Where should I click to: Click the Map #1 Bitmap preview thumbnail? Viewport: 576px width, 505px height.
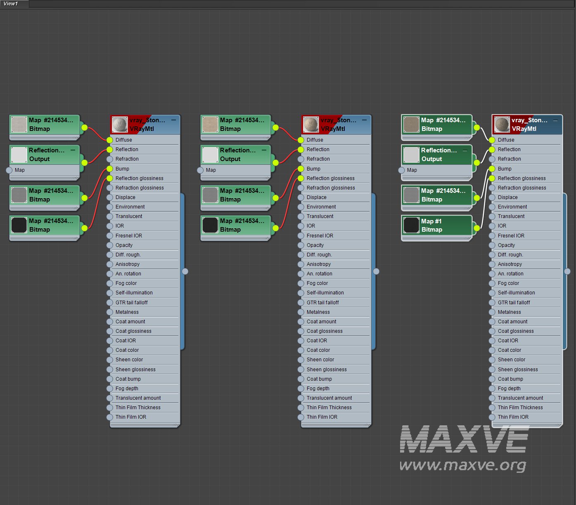pyautogui.click(x=411, y=225)
